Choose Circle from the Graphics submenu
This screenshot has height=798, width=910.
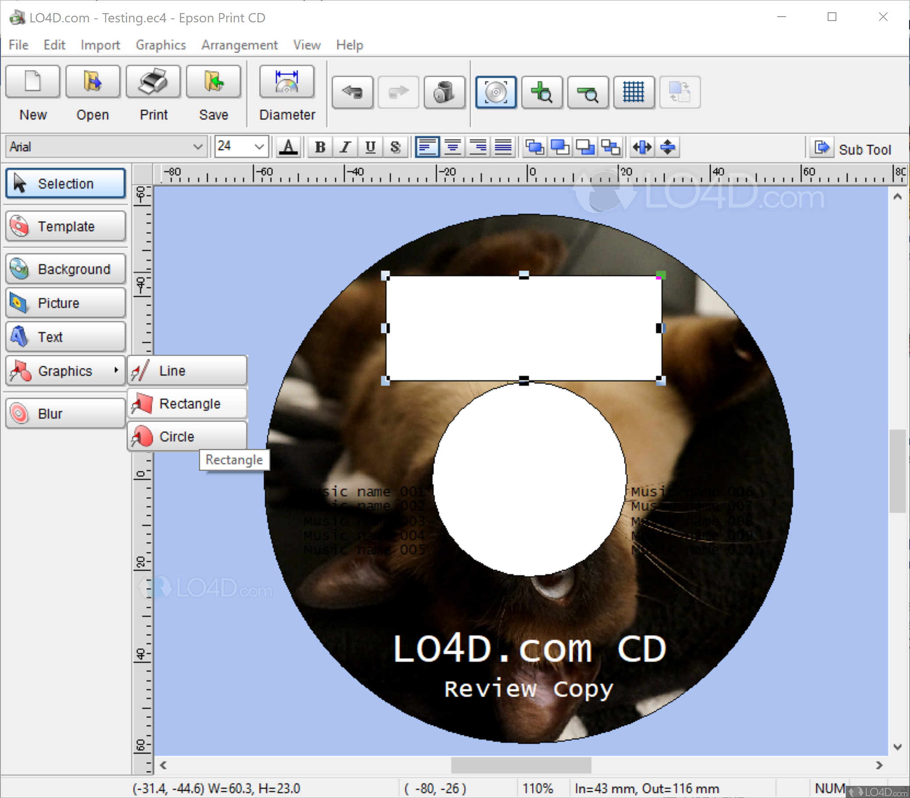(187, 436)
